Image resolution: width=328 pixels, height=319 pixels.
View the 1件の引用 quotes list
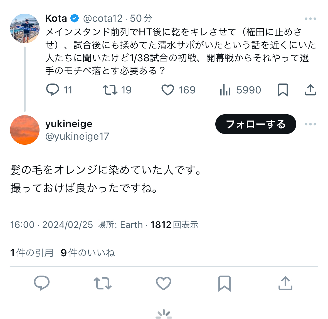tap(32, 253)
